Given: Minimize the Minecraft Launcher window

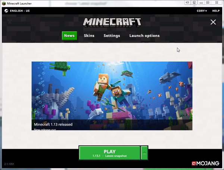Looking at the screenshot, I should click(201, 3).
